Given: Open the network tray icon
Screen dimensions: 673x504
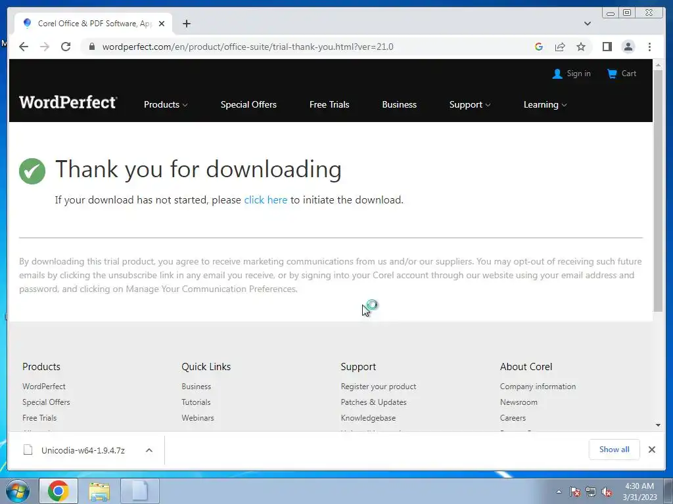Looking at the screenshot, I should [591, 492].
